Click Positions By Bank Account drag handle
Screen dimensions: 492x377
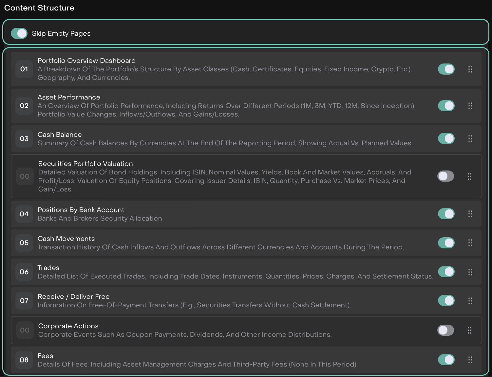[470, 214]
